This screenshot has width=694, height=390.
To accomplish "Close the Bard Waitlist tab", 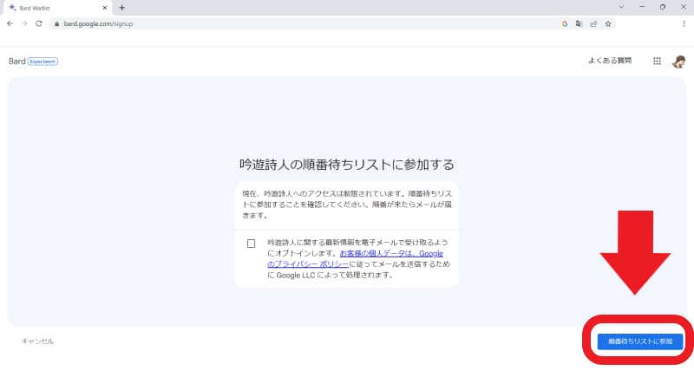I will click(x=104, y=8).
